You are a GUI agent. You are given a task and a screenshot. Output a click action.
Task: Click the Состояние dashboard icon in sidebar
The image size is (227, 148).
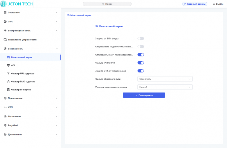click(5, 13)
